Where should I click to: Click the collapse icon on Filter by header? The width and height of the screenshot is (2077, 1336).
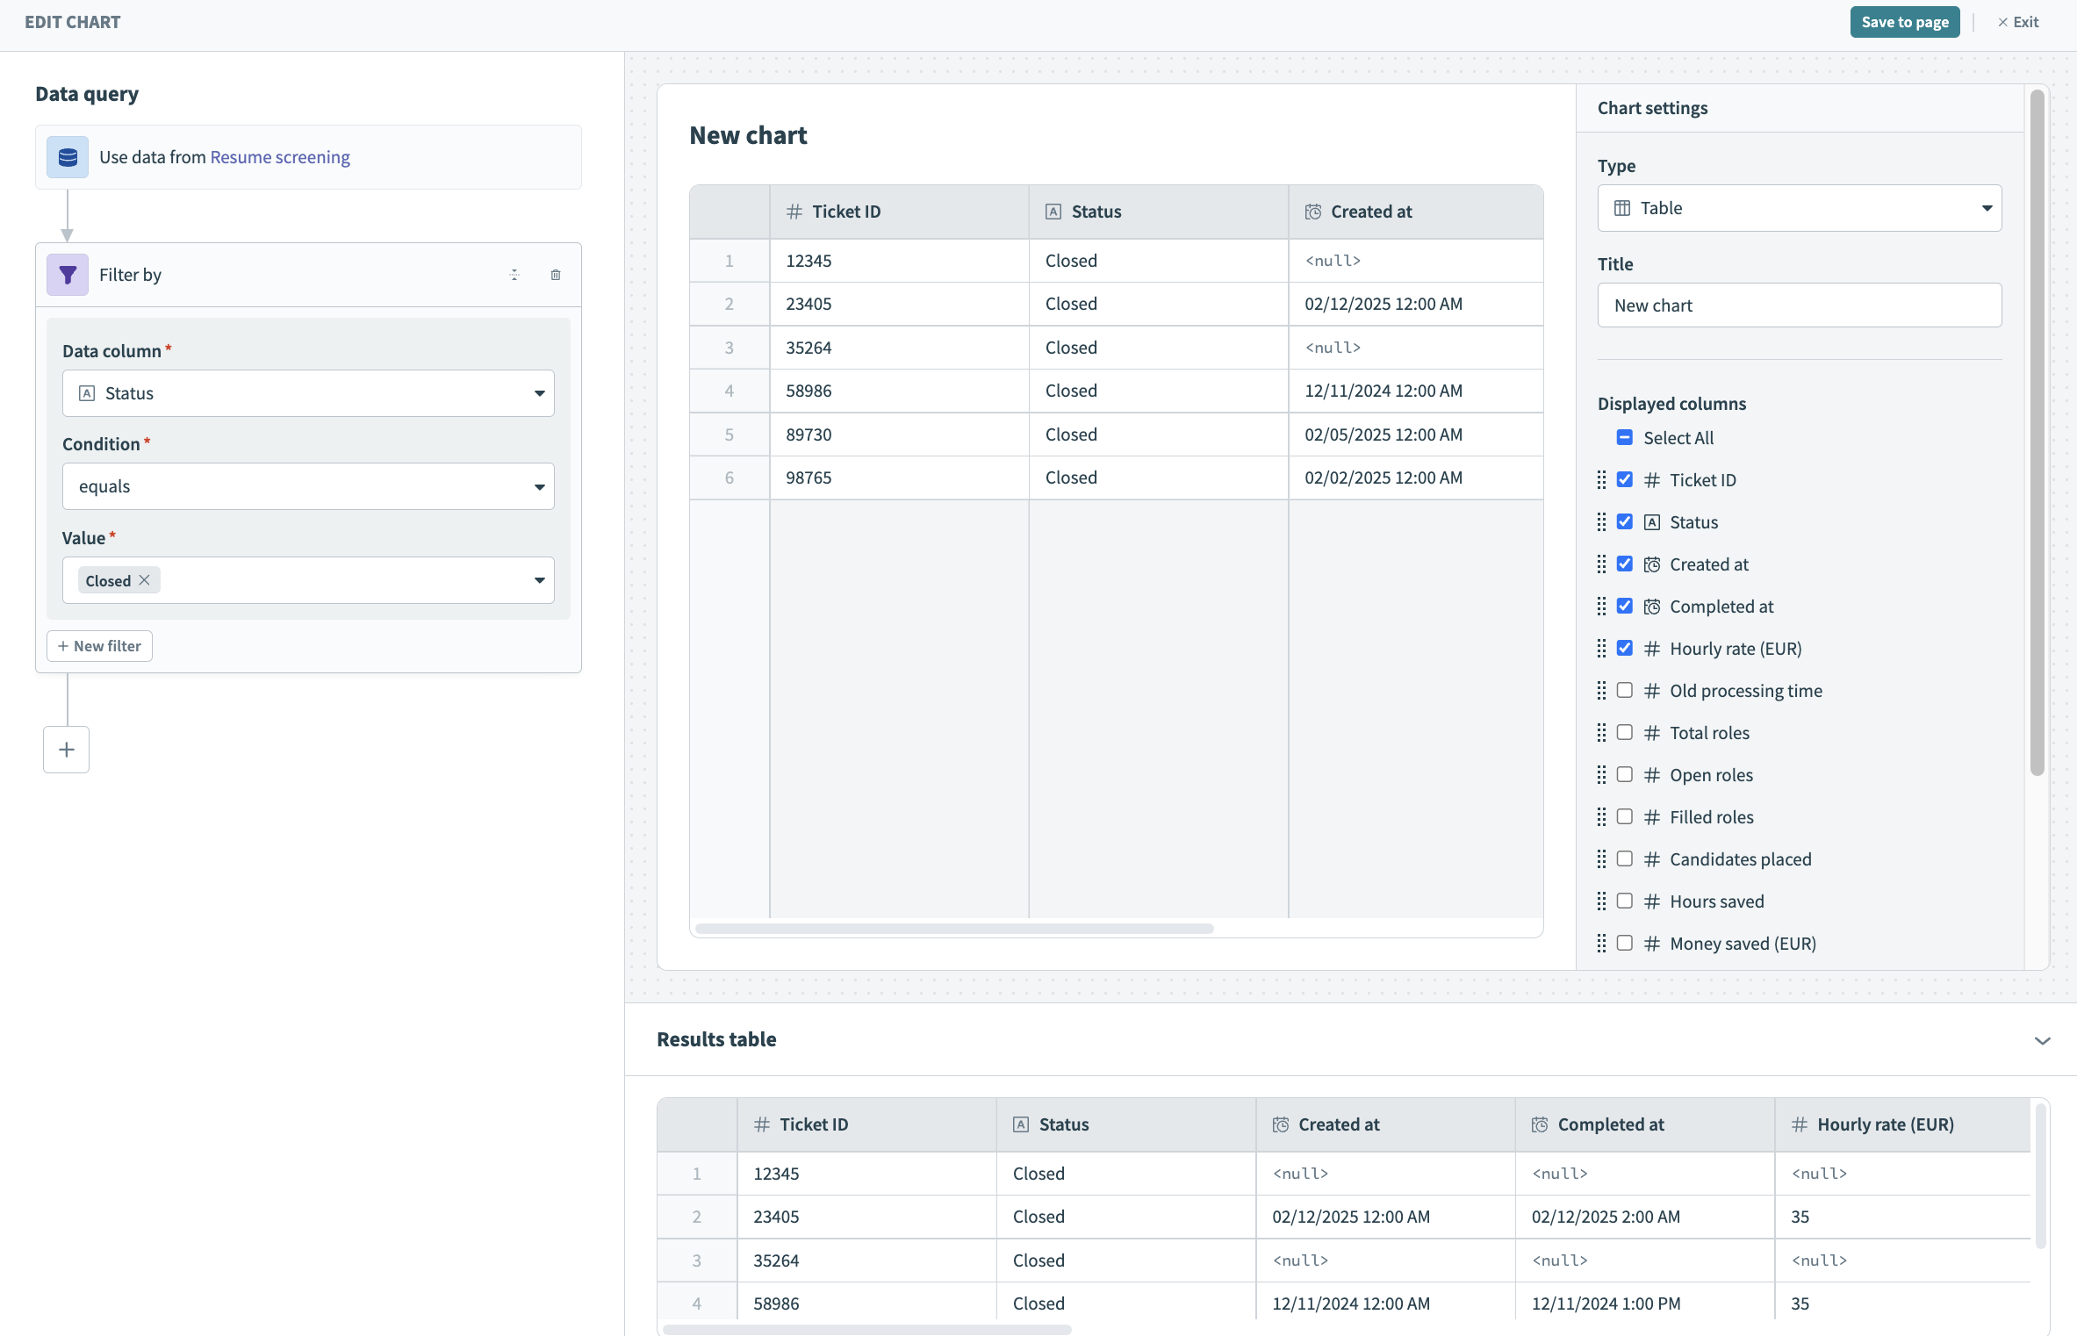point(514,275)
